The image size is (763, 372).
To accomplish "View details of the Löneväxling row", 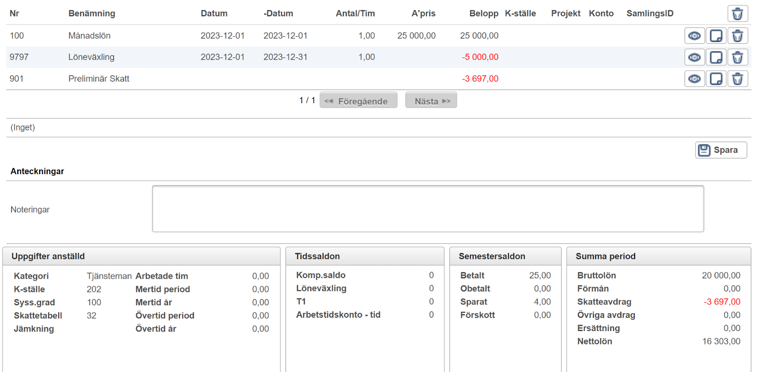I will pyautogui.click(x=694, y=57).
